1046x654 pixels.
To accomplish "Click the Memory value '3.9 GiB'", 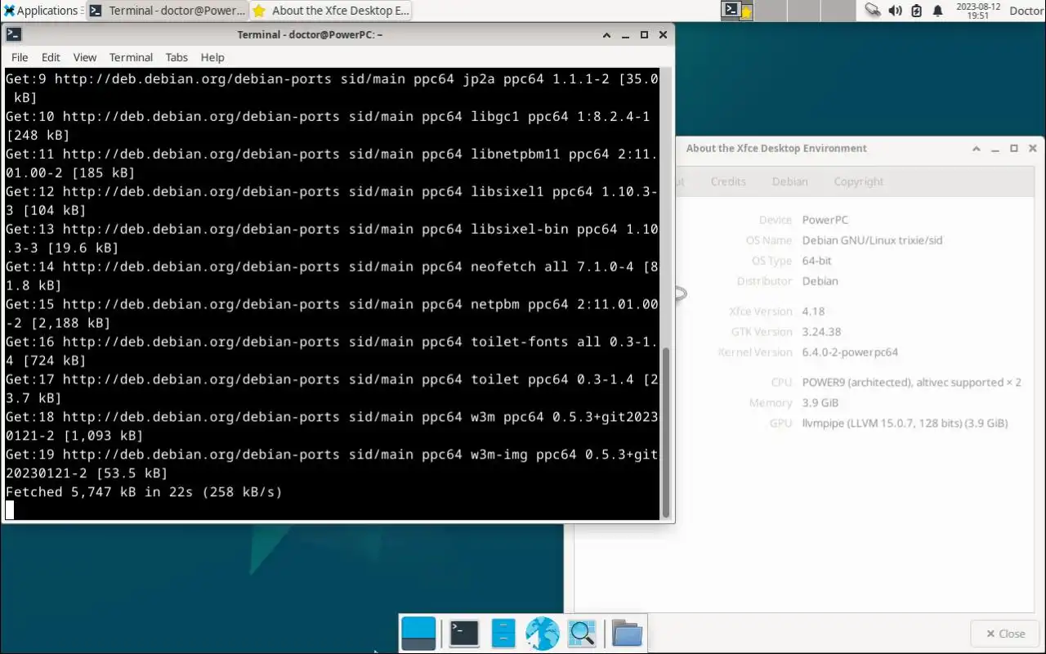I will pos(820,403).
